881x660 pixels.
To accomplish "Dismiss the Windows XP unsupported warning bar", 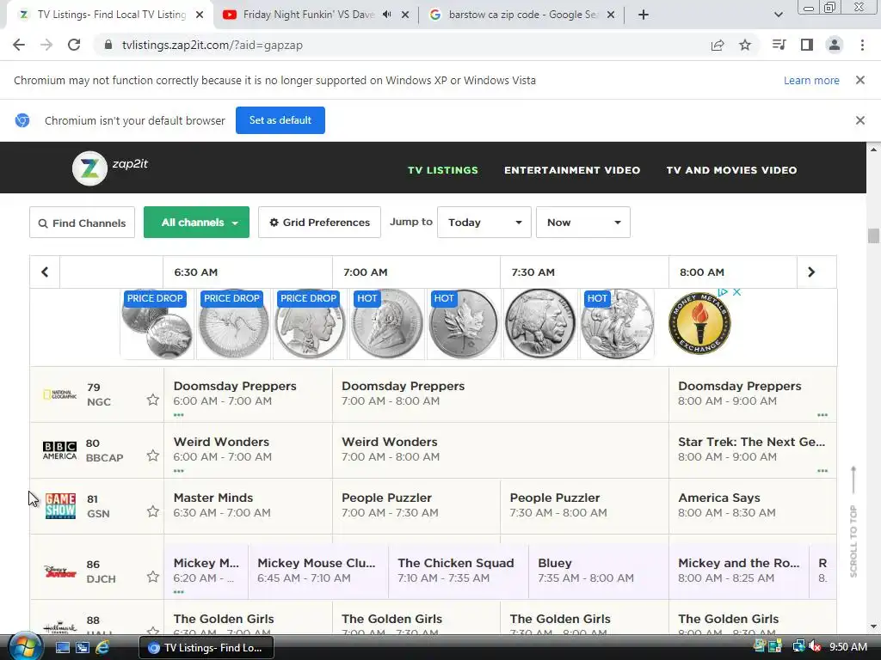I will coord(860,80).
